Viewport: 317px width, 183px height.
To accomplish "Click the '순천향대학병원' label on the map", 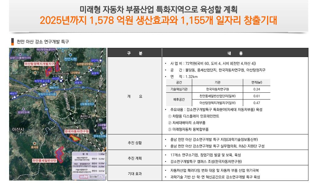I will click(x=85, y=64).
